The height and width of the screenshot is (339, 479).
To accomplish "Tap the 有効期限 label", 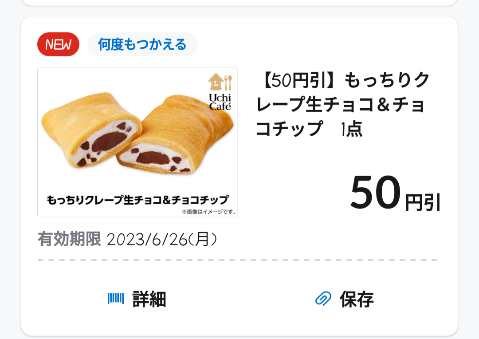I will coord(69,240).
